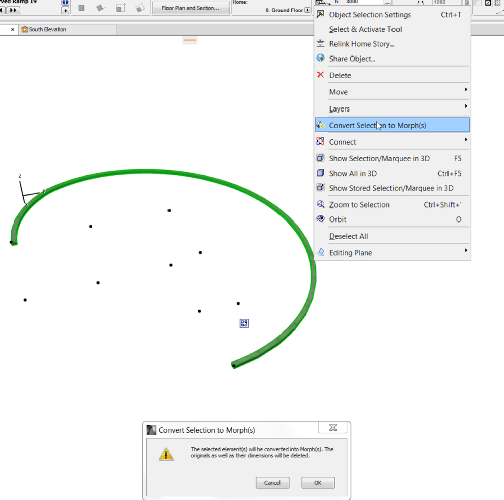
Task: Click the warning icon in the dialog
Action: [166, 454]
